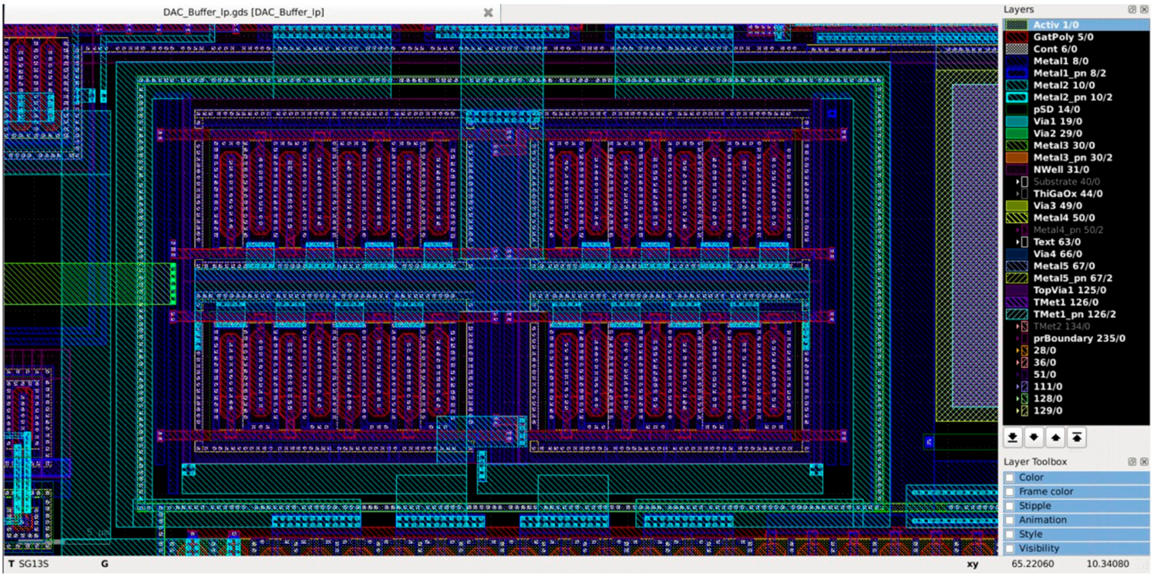This screenshot has width=1153, height=576.
Task: Select the GatPoly 5/0 layer
Action: coord(1063,37)
